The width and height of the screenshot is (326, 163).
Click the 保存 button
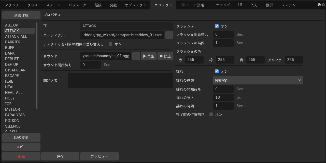point(60,156)
